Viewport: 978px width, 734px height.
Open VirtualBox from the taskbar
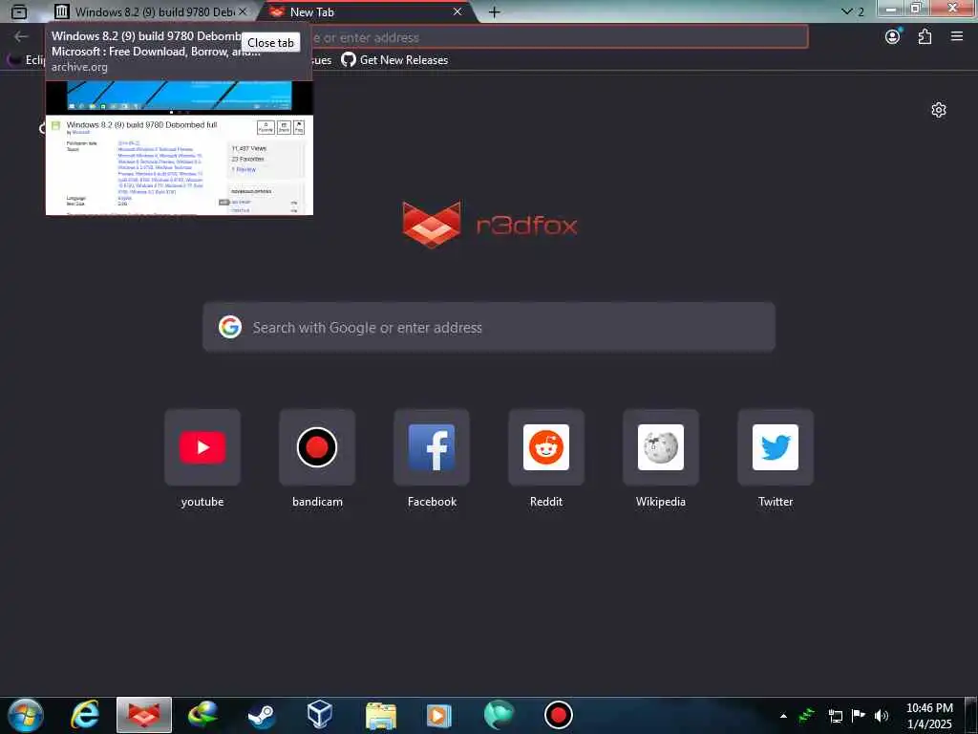[320, 715]
